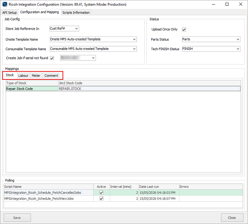Screen dimensions: 248x224
Task: Select the Repair Stock Code cell
Action: coord(32,88)
